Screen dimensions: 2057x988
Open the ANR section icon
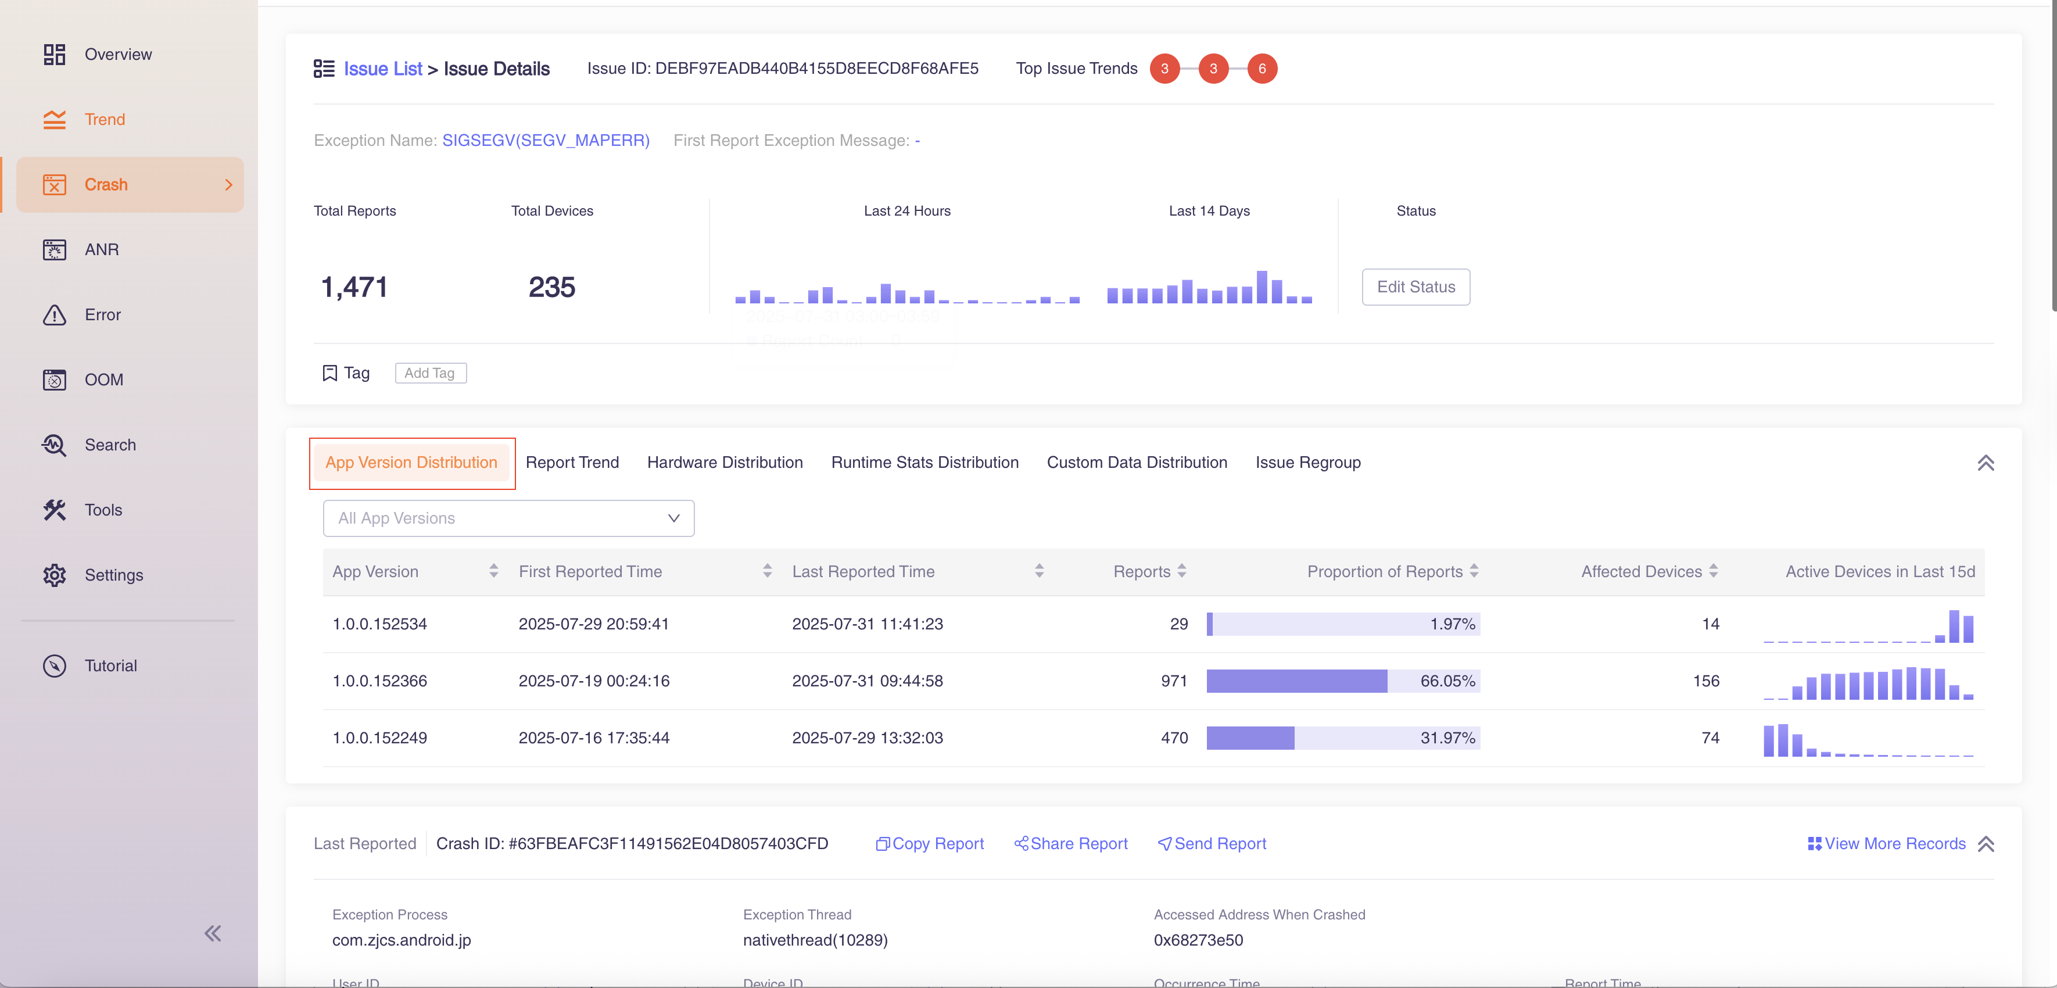click(54, 250)
